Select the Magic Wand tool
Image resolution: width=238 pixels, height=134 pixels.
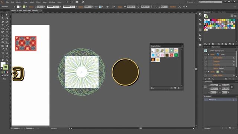[x=3, y=18]
